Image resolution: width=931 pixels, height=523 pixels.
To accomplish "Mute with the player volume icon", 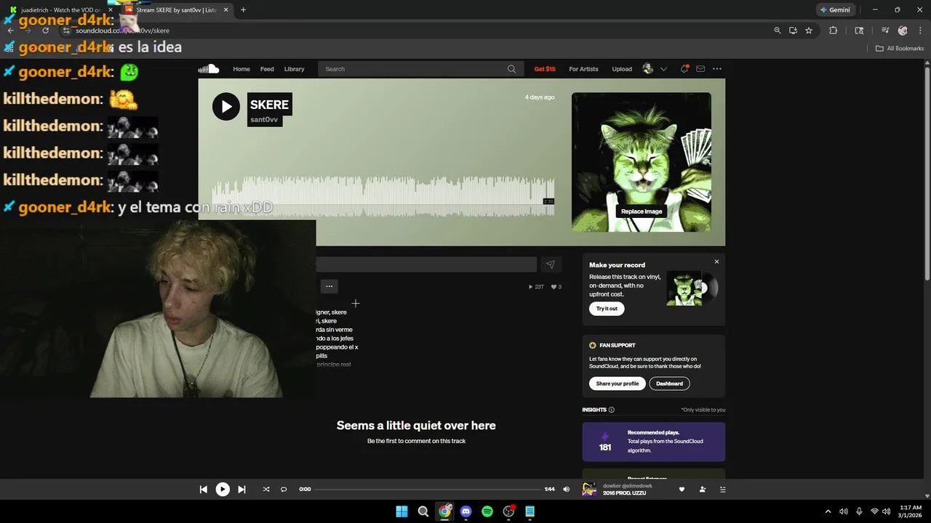I will tap(567, 490).
